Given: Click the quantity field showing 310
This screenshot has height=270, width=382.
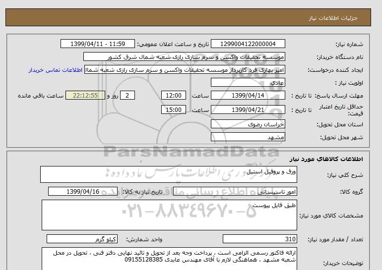Looking at the screenshot, I should [260, 239].
